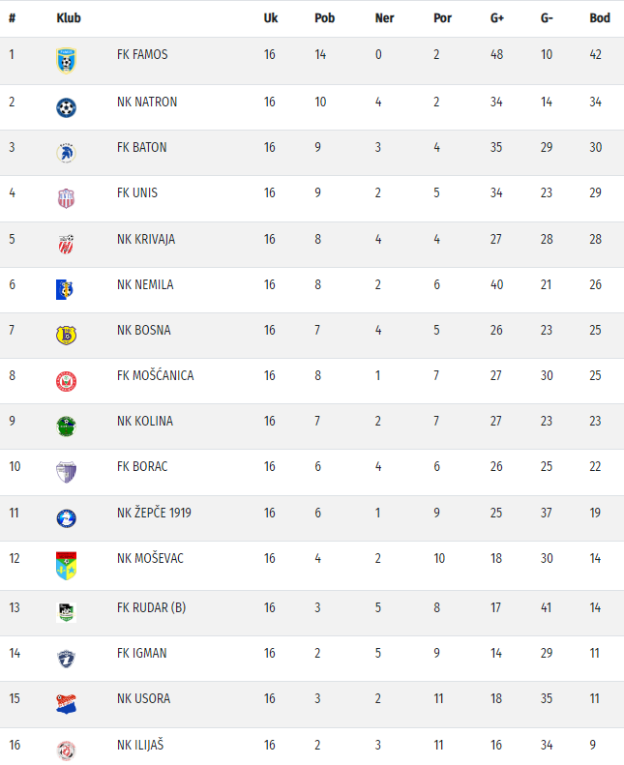
Task: Click the NK Bosna yellow badge
Action: 66,335
